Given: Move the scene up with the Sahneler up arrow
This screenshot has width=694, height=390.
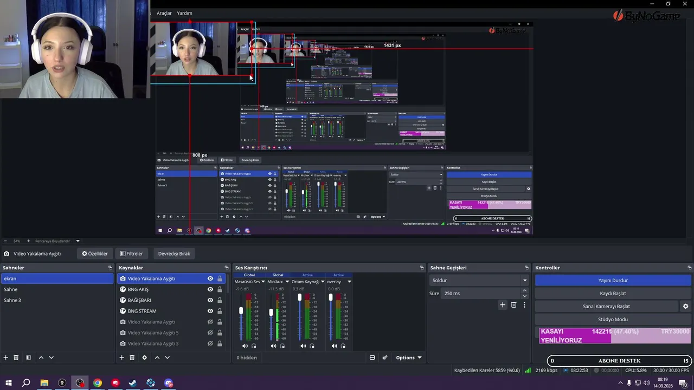Looking at the screenshot, I should (41, 357).
